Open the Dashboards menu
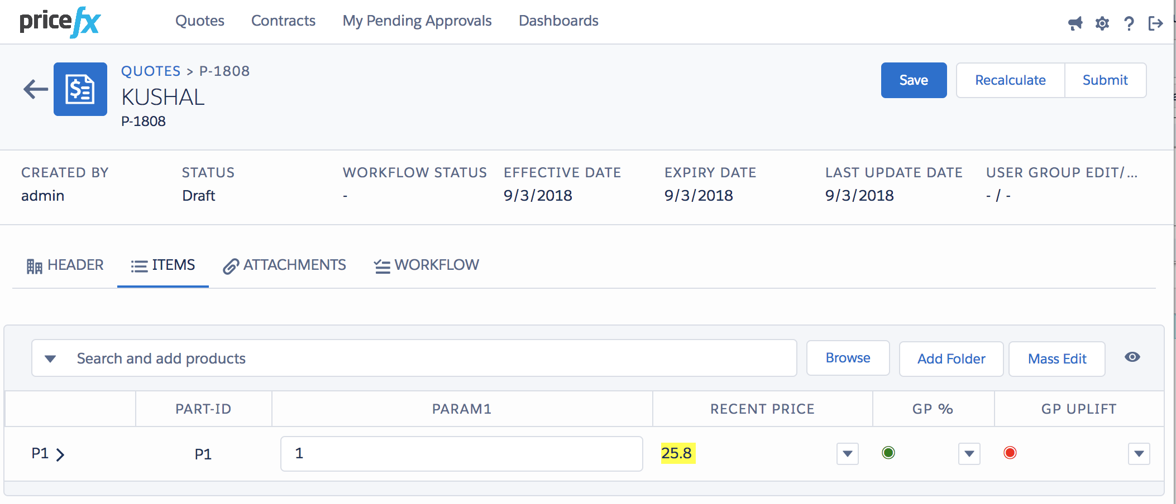1176x504 pixels. 558,21
